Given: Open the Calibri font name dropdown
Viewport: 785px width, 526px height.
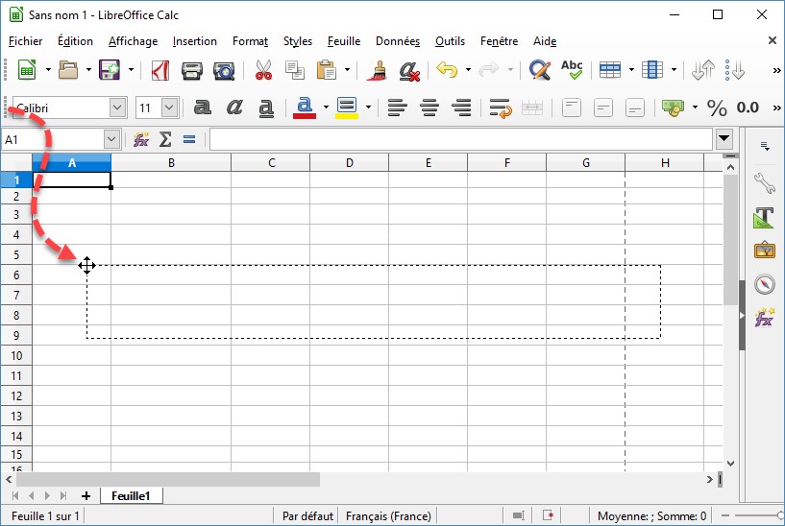Looking at the screenshot, I should tap(117, 108).
